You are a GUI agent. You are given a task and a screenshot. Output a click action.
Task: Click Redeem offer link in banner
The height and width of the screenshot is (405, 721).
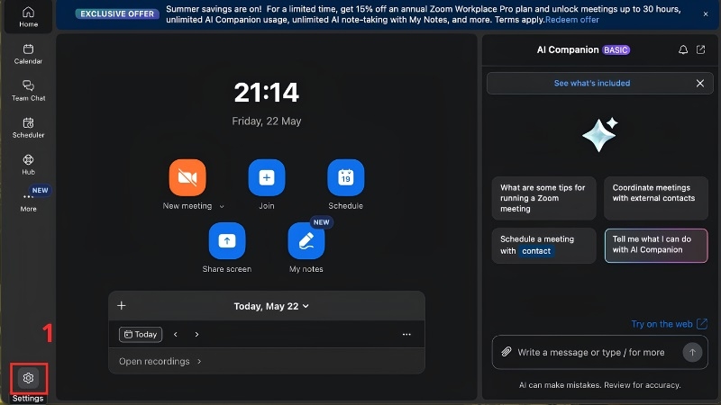572,20
